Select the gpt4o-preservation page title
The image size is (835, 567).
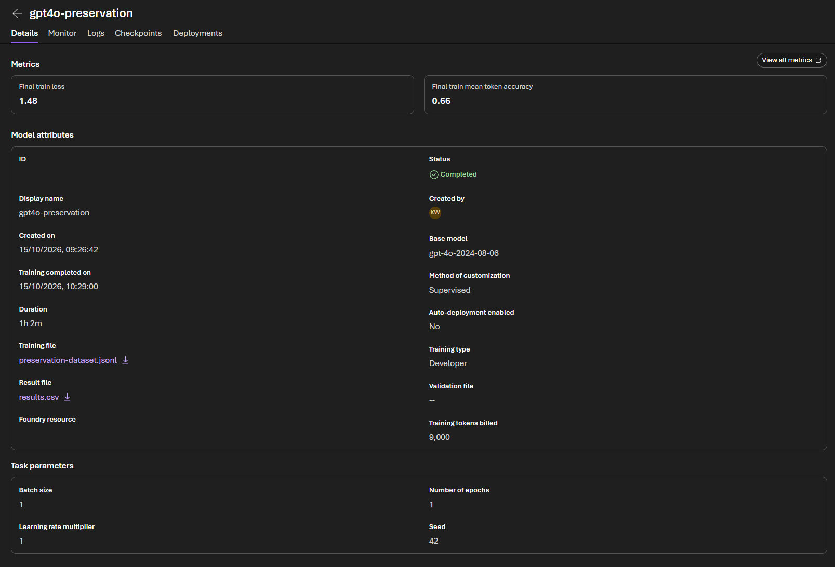(x=81, y=14)
